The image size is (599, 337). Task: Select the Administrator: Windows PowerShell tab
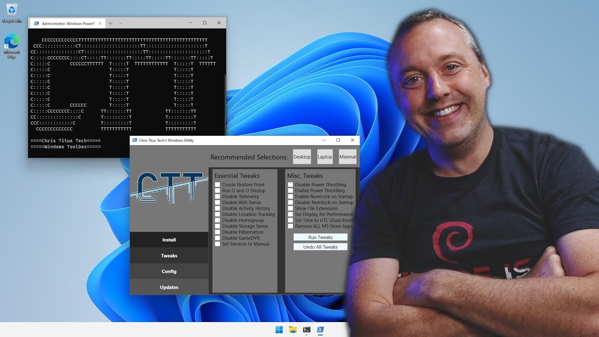coord(67,23)
